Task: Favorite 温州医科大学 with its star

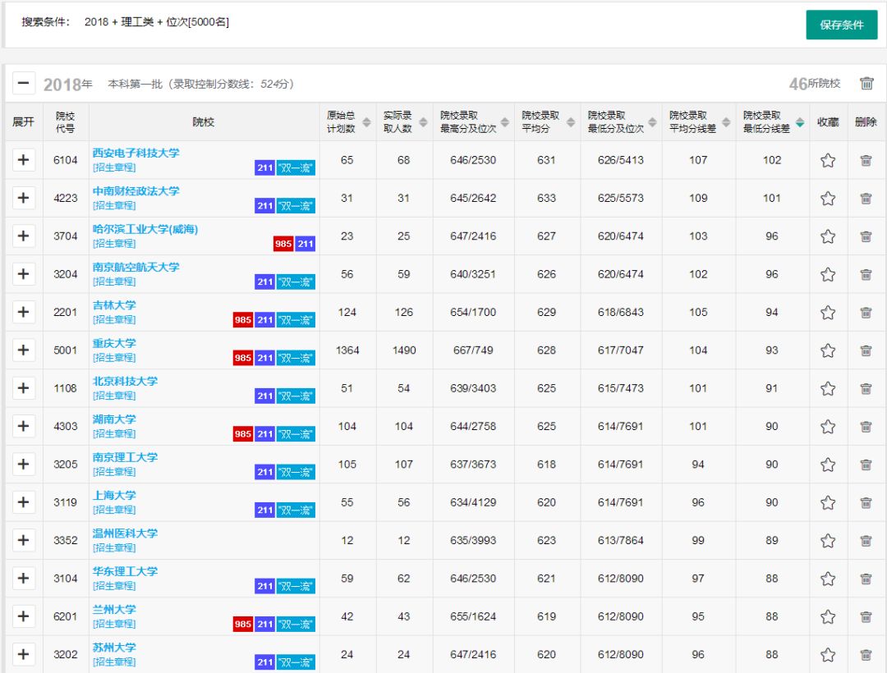Action: point(828,541)
